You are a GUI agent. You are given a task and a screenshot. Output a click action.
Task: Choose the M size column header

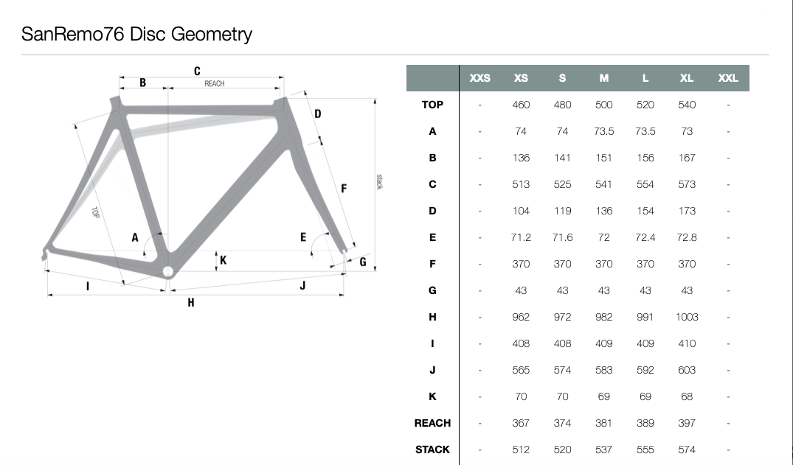pos(604,78)
